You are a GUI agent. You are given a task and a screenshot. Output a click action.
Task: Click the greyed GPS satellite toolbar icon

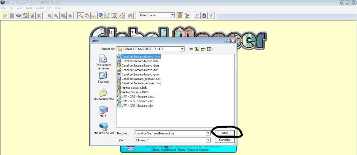(x=211, y=15)
